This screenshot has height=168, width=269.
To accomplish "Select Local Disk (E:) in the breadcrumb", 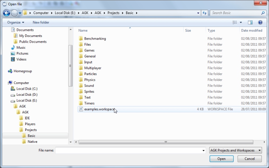I will (x=65, y=13).
